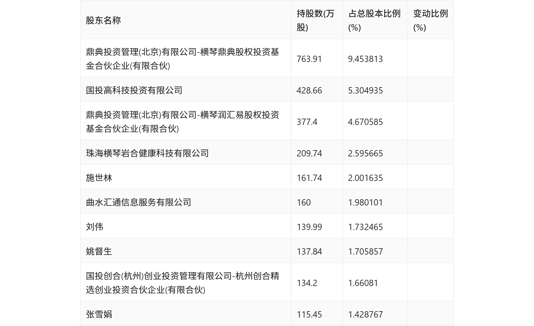Click the percentage 1.980101
This screenshot has height=326, width=534.
coord(365,202)
